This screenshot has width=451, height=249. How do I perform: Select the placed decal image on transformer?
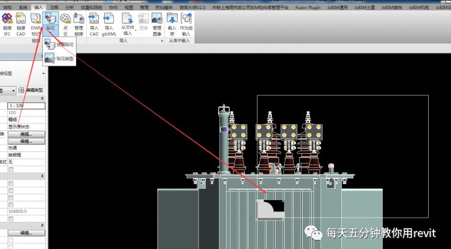coord(270,210)
